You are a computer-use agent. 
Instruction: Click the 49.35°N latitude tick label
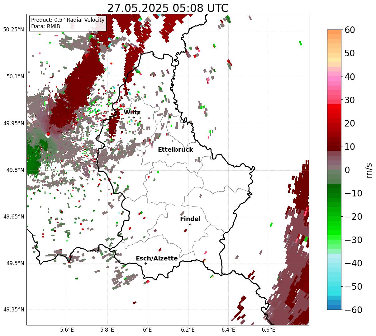14,310
